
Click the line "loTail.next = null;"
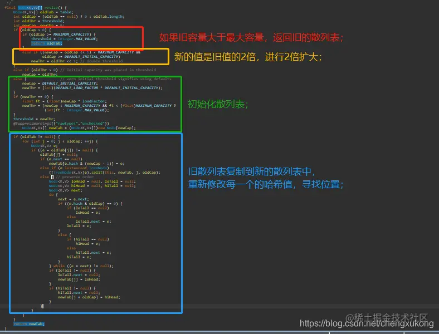pyautogui.click(x=79, y=275)
